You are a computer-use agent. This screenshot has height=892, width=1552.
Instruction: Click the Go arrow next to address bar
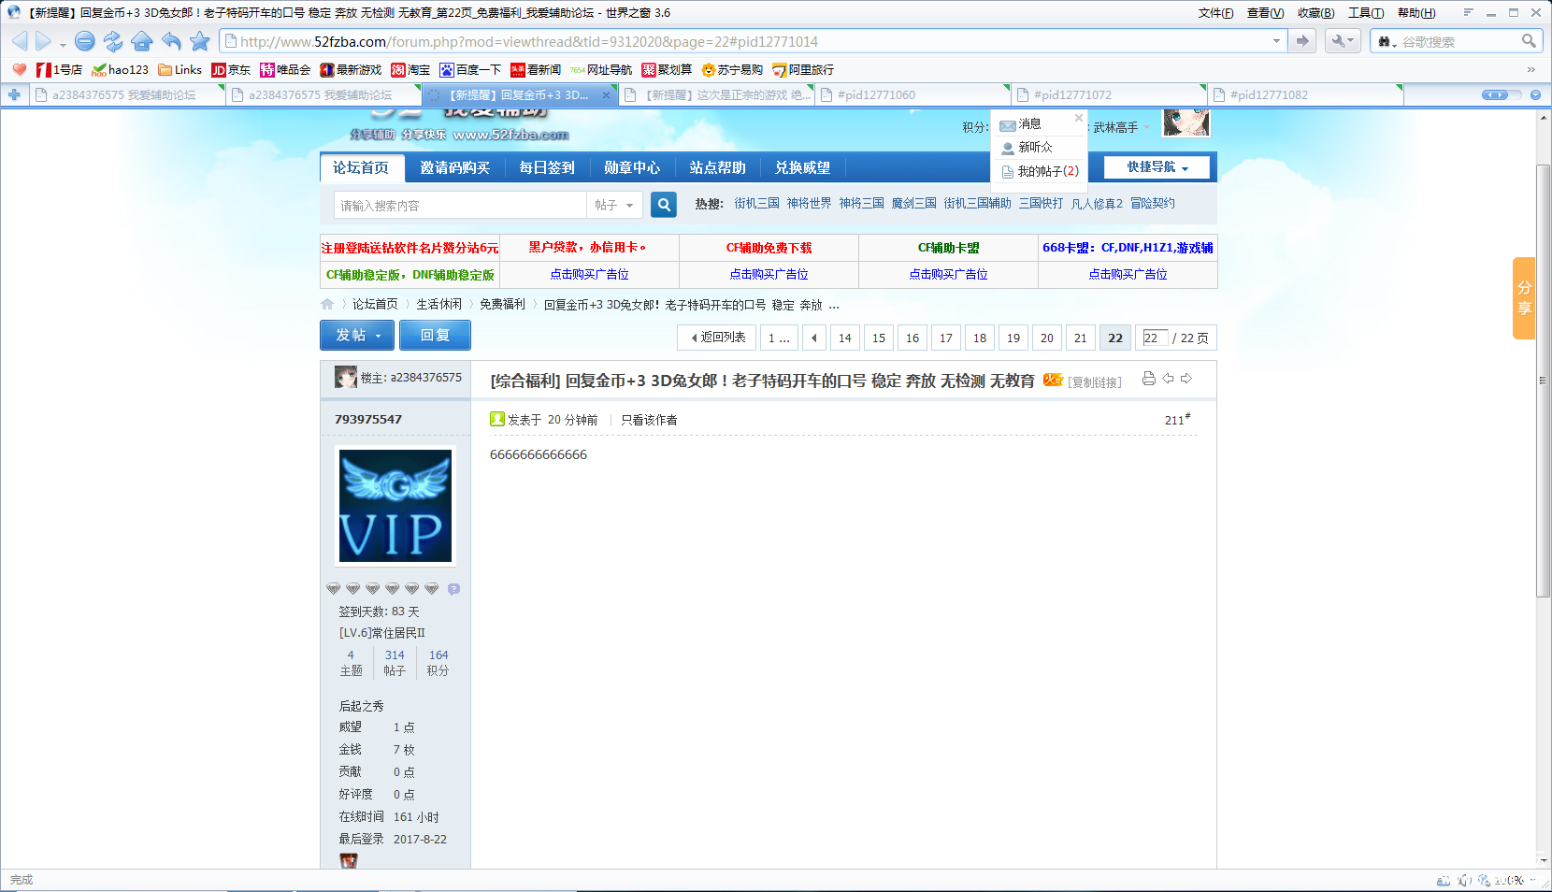[1302, 41]
